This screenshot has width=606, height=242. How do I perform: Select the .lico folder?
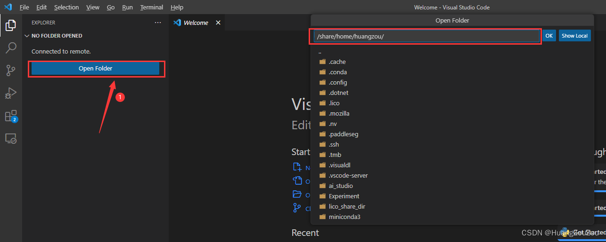tap(452, 103)
